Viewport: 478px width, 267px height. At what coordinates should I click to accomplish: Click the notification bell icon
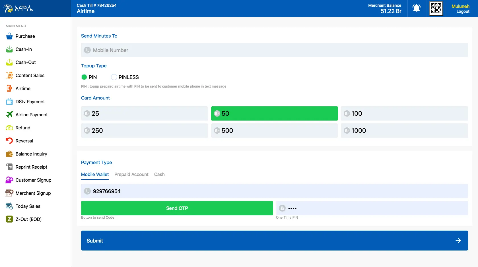coord(417,8)
